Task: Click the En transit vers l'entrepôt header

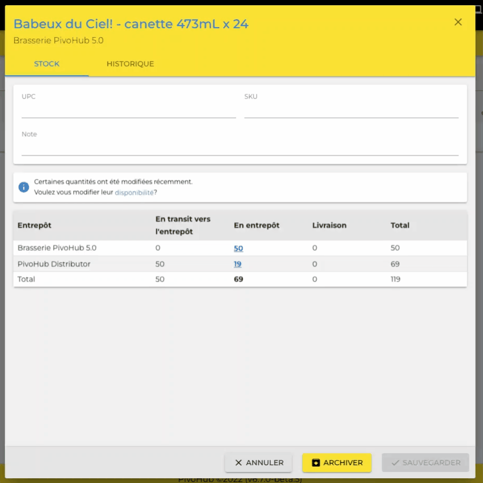Action: pos(183,225)
